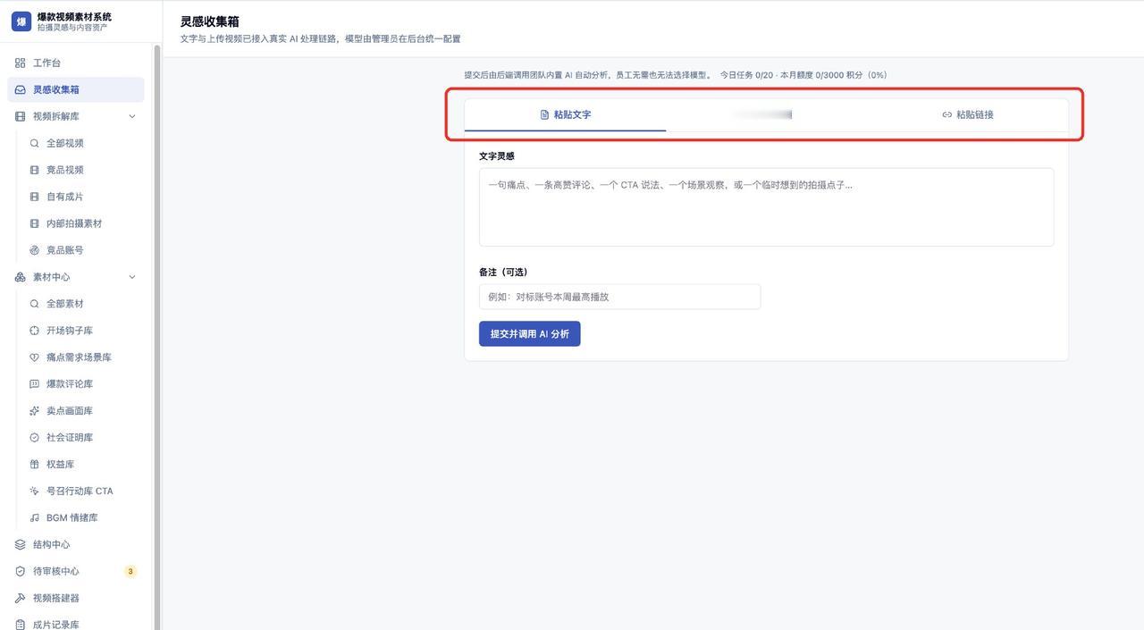The height and width of the screenshot is (630, 1144).
Task: Open the 卖点画面库 sparkle icon
Action: click(34, 411)
